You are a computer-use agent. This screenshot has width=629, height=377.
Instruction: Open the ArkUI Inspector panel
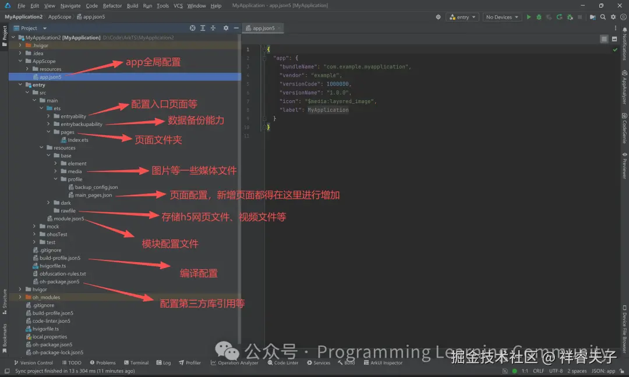pyautogui.click(x=383, y=362)
